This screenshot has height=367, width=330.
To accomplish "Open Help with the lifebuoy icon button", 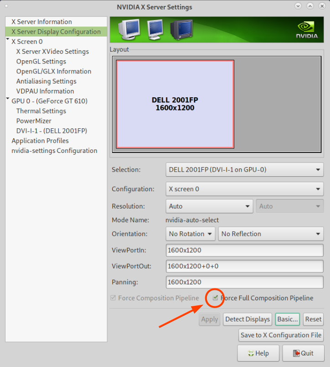I will click(258, 353).
